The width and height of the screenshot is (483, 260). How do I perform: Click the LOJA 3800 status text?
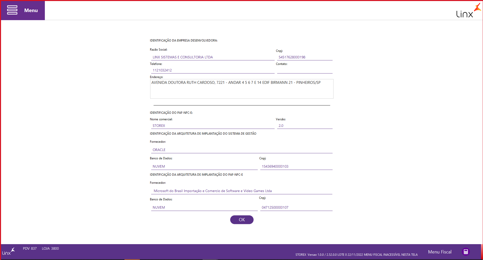click(50, 248)
